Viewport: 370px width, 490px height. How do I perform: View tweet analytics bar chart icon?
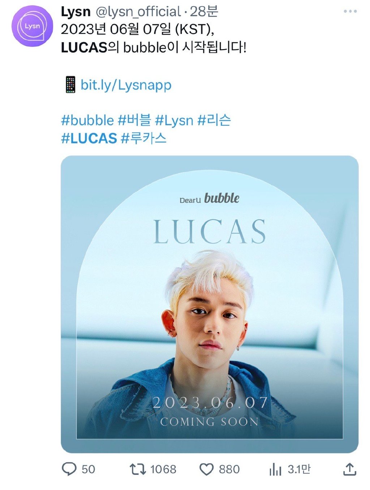tap(275, 469)
